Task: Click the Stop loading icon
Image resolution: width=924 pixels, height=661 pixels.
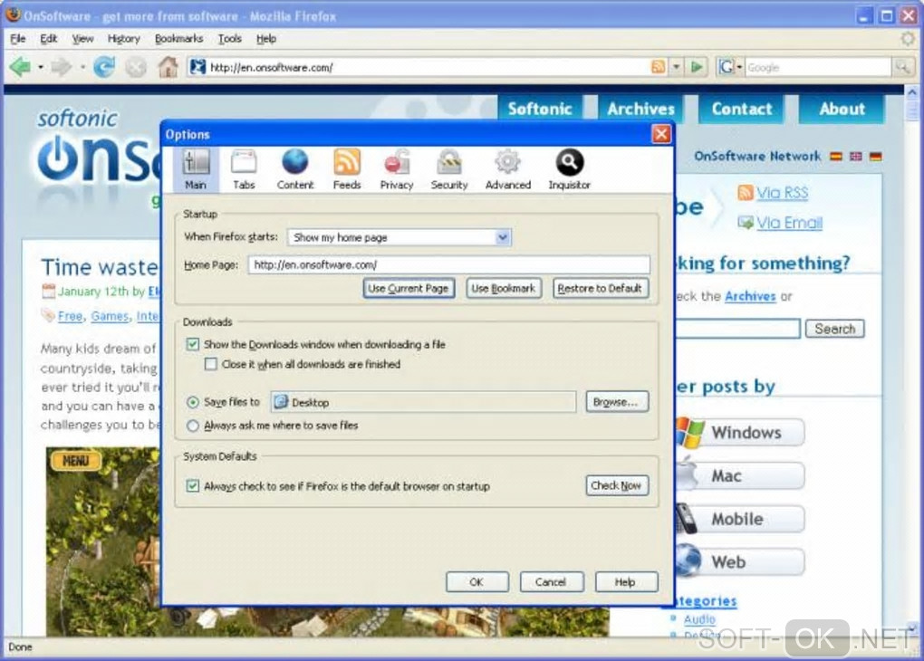Action: pyautogui.click(x=136, y=68)
